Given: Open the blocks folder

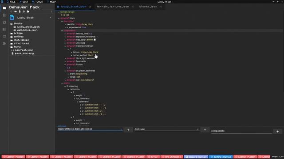Looking at the screenshot, I should click(x=18, y=23).
